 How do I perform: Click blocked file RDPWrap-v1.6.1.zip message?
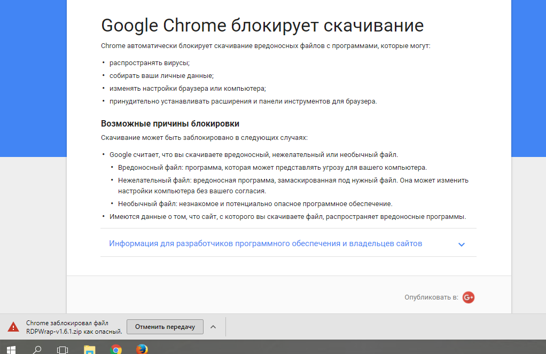coord(74,327)
